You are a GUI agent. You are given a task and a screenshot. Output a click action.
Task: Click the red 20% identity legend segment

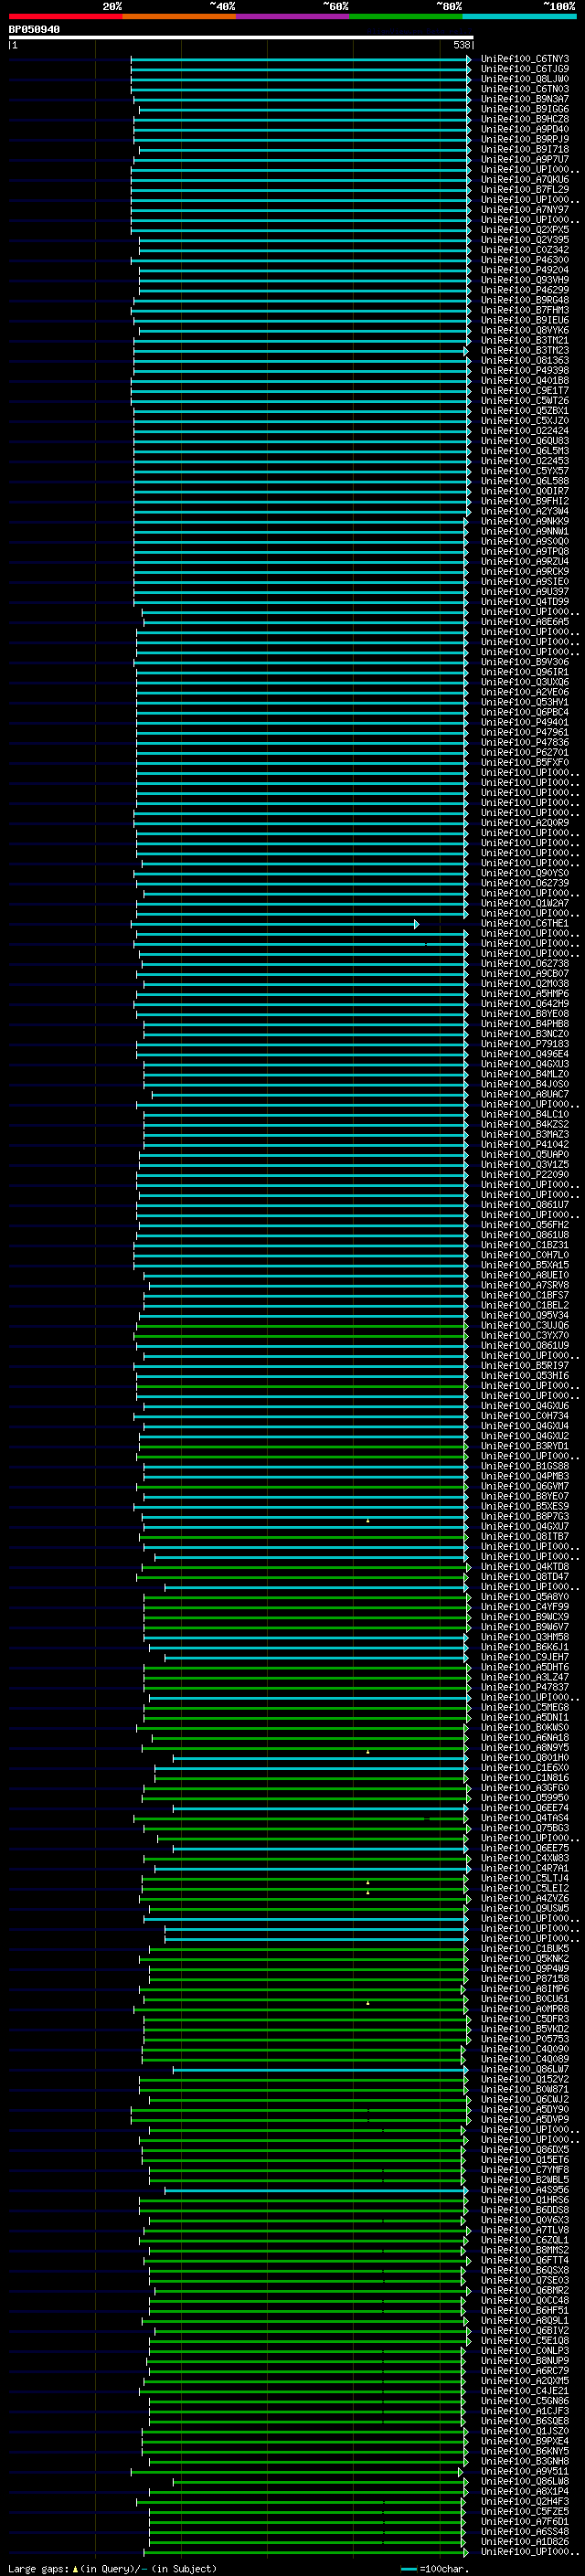pyautogui.click(x=65, y=16)
